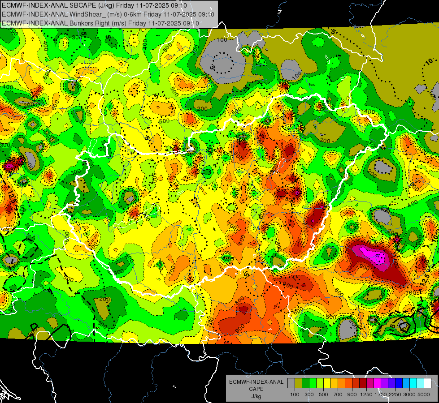Click the SBCAPE (J/kg) layer title line
Viewport: 439px width, 403px height.
tap(94, 5)
